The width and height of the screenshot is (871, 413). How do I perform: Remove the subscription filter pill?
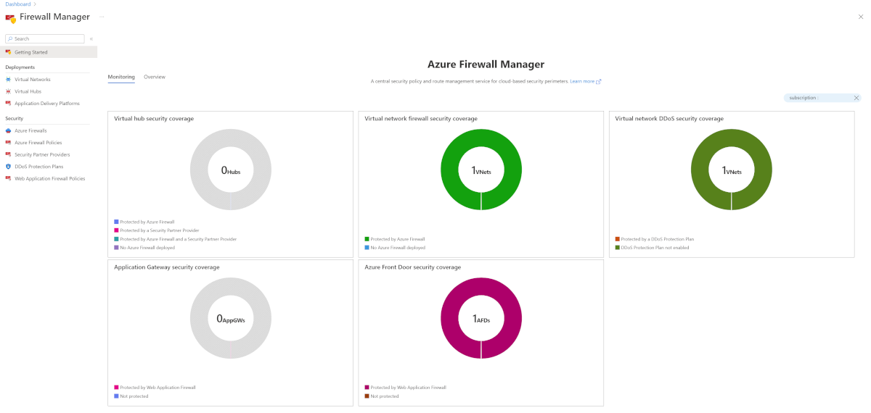tap(856, 98)
